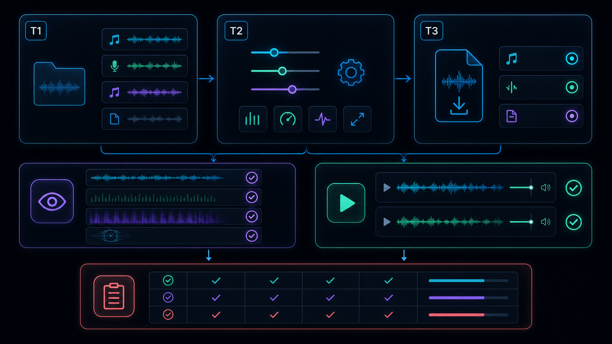Screen dimensions: 612x344
Task: Toggle the check circle beside blue playback track
Action: (x=574, y=188)
